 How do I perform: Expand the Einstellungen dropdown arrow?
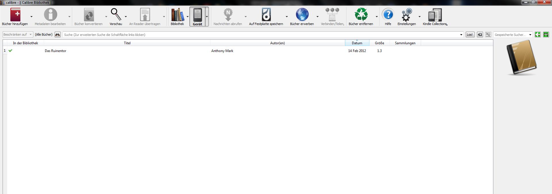419,17
